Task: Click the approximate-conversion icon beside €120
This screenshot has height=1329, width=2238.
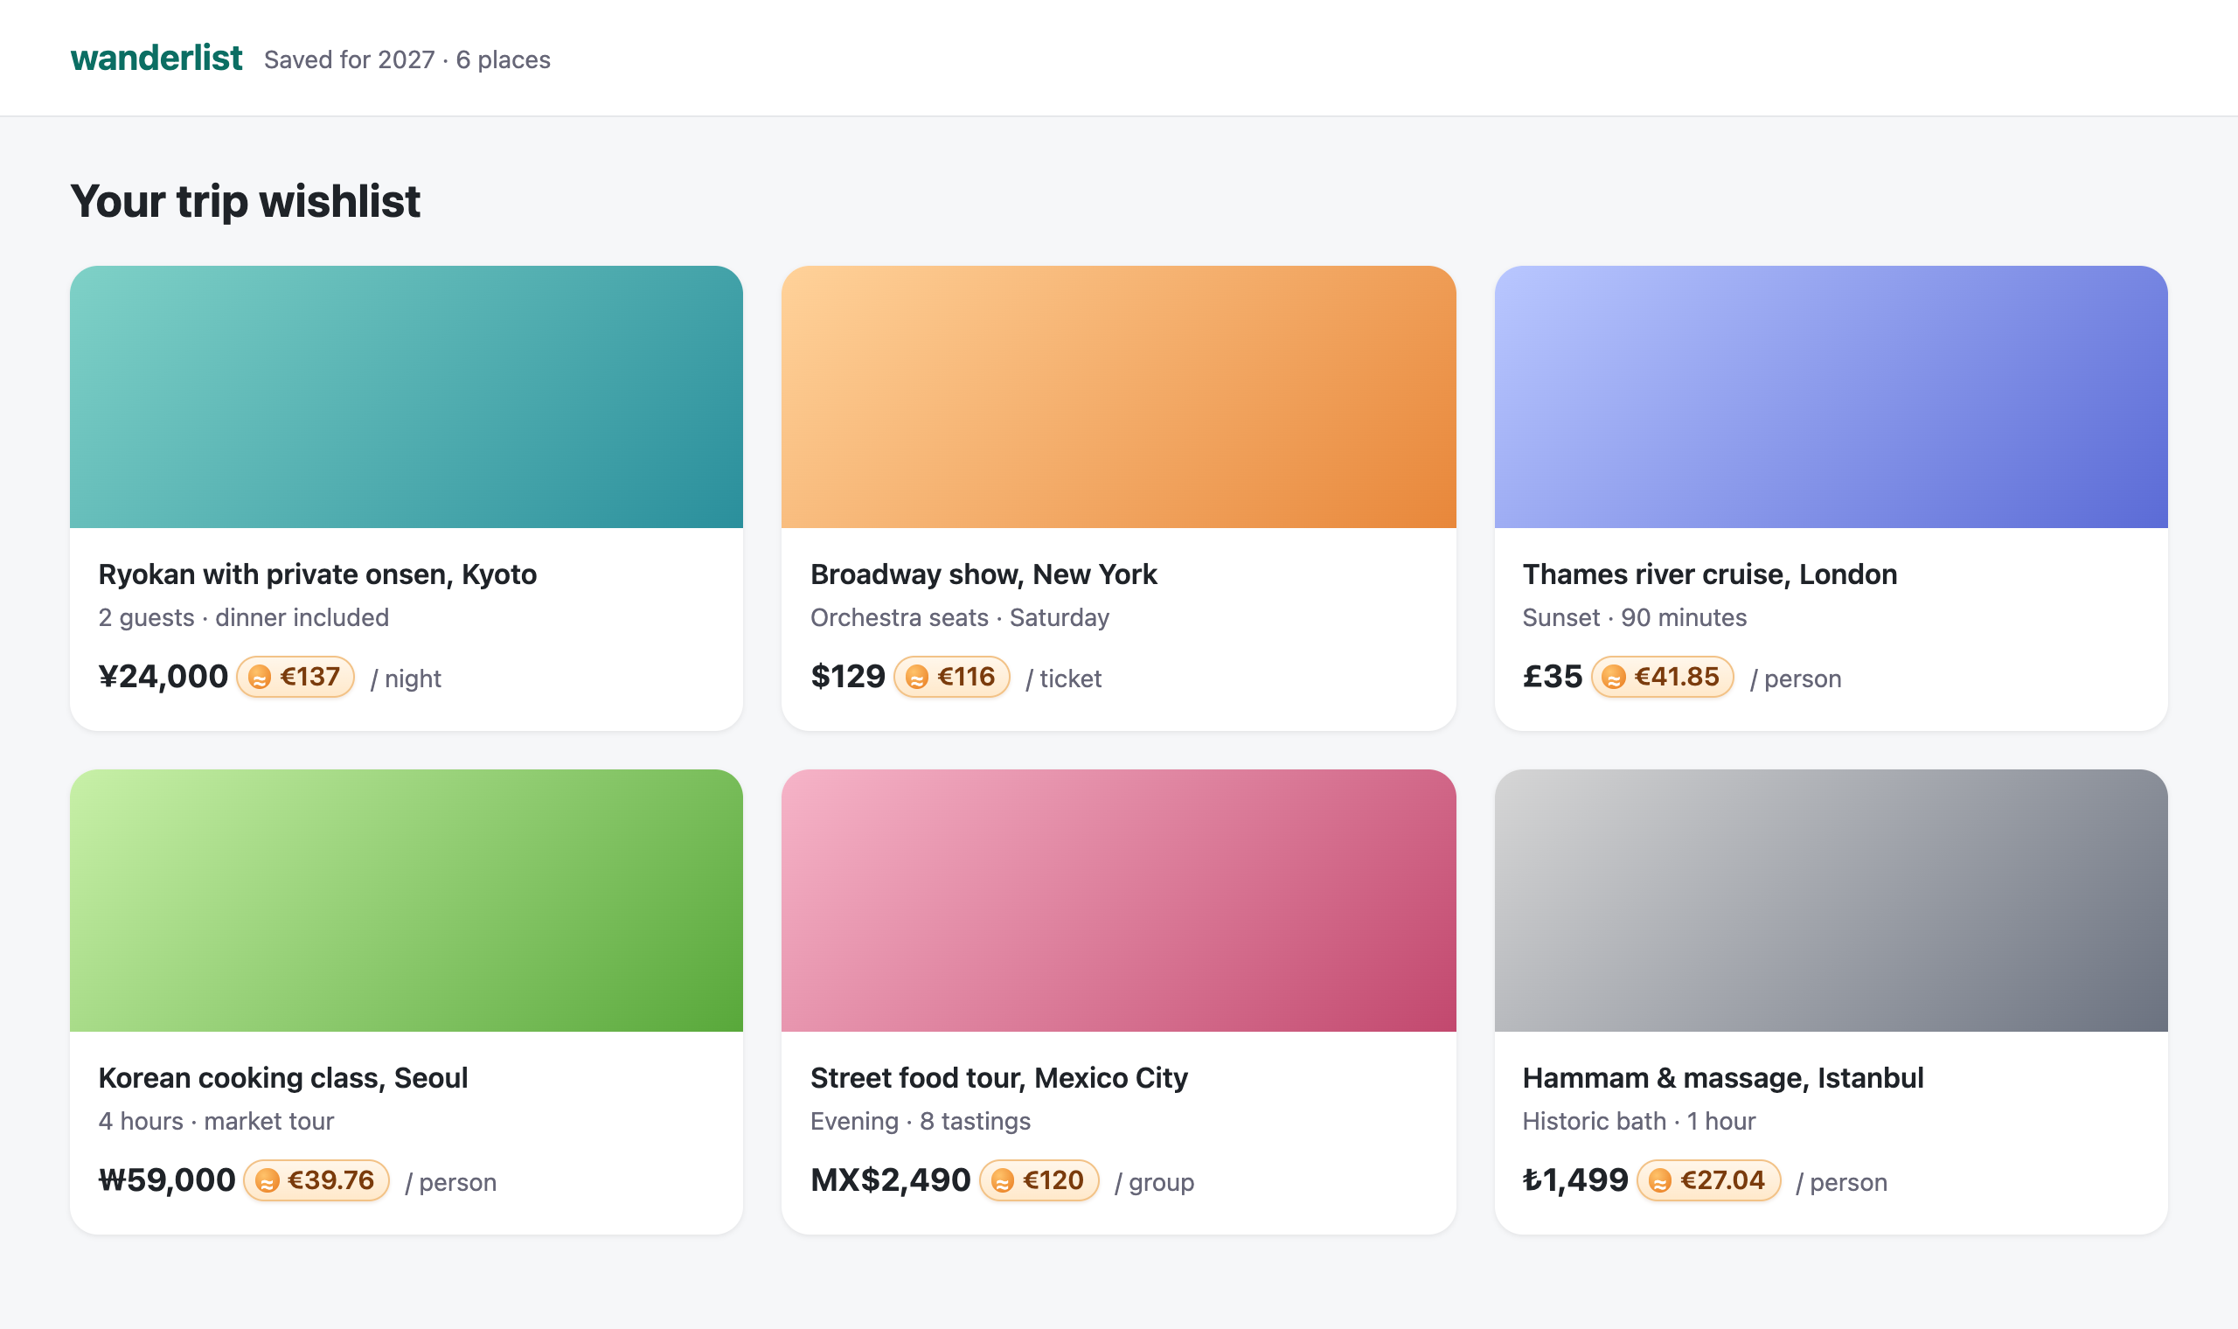Action: (x=1003, y=1181)
